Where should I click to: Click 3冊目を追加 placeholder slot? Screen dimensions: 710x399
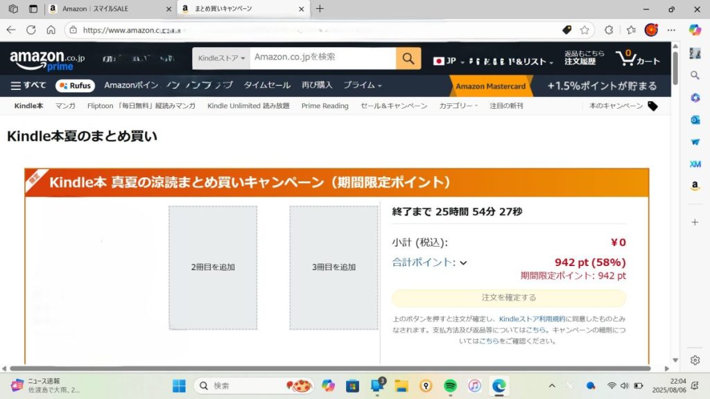[x=334, y=267]
